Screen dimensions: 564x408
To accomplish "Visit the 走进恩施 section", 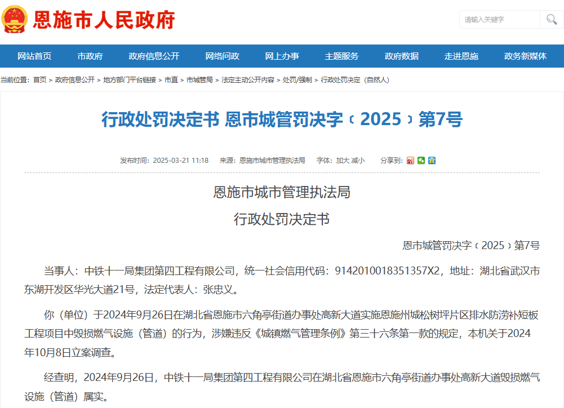I will tap(461, 56).
